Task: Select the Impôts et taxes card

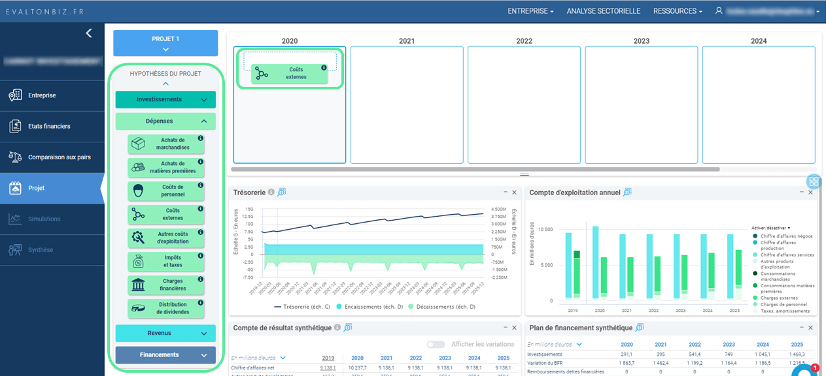Action: point(166,262)
